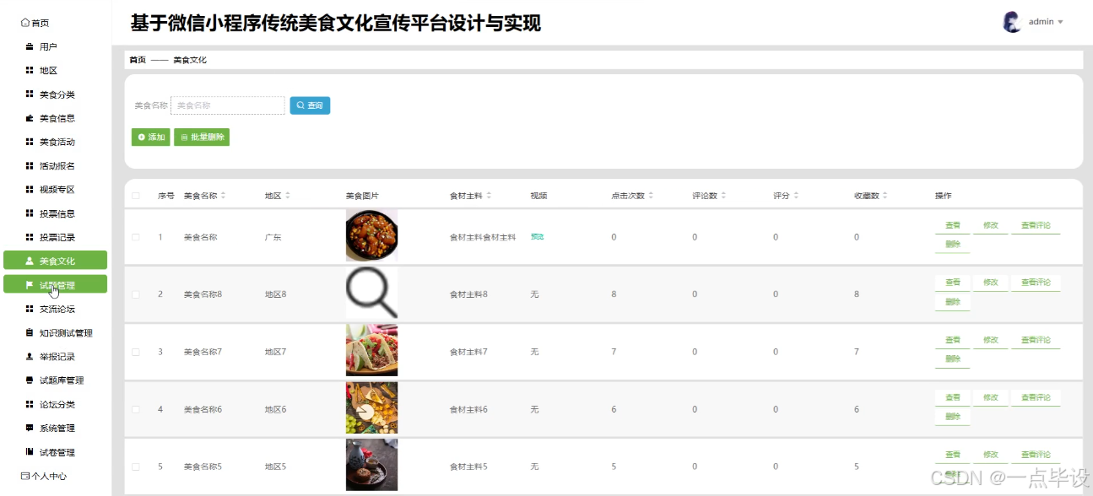Click the home icon beside 首页 in sidebar
1093x496 pixels.
(25, 23)
